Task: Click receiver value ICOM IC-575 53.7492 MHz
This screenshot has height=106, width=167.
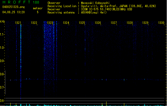Action: tap(107, 9)
